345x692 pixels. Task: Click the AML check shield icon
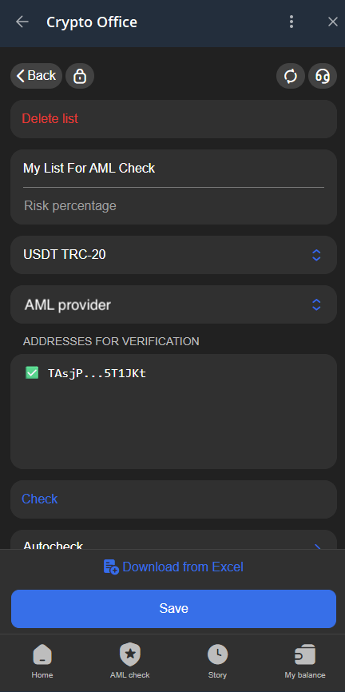(x=129, y=654)
